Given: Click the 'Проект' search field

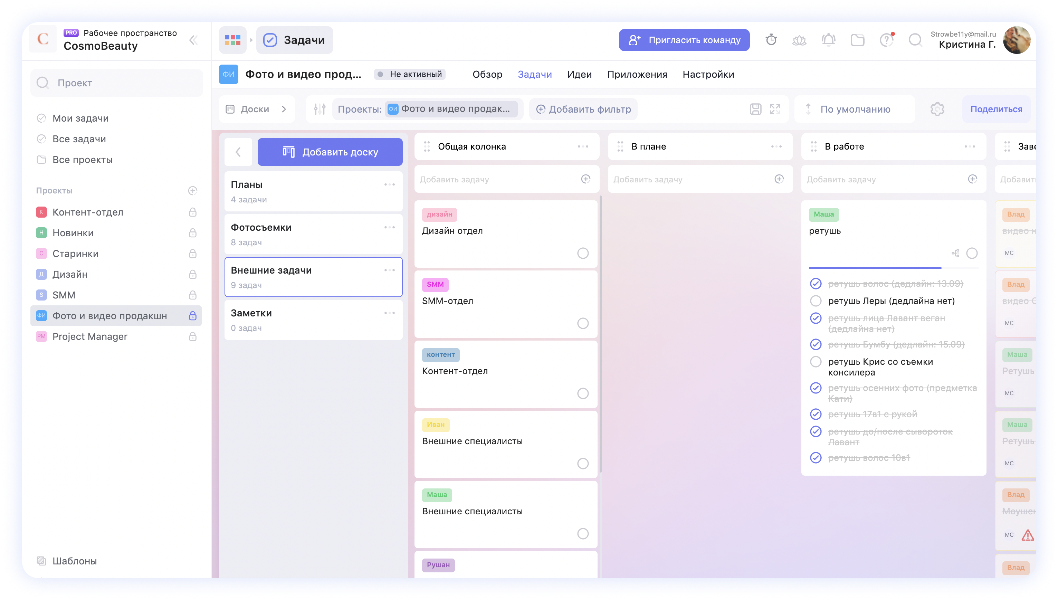Looking at the screenshot, I should [x=117, y=83].
